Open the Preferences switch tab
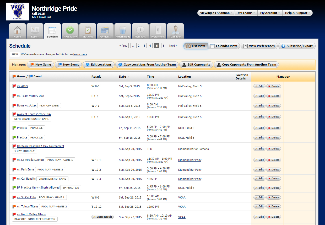Screen dimensions: 325x225 pos(158,31)
